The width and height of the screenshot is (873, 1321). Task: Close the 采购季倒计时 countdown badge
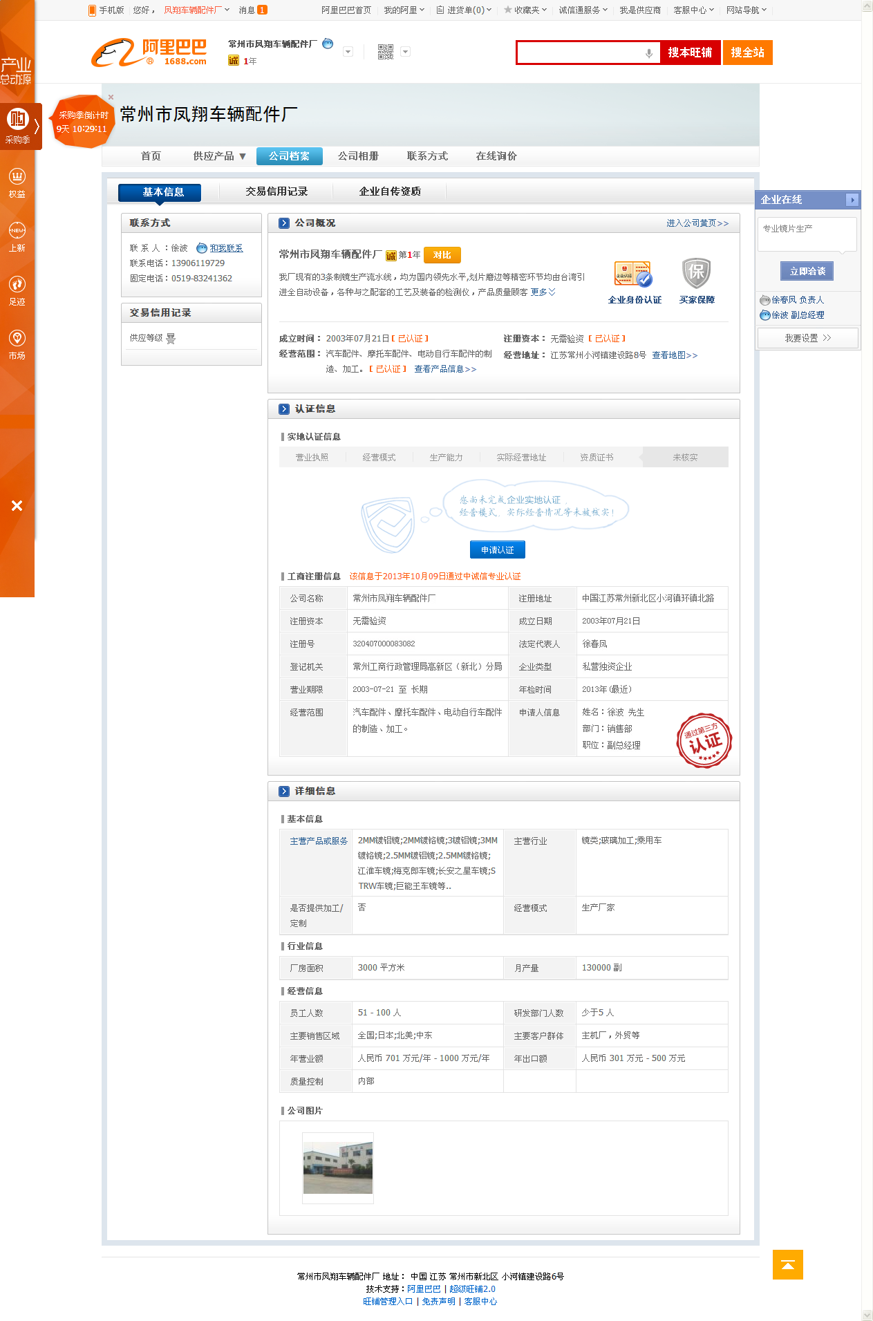click(x=111, y=97)
